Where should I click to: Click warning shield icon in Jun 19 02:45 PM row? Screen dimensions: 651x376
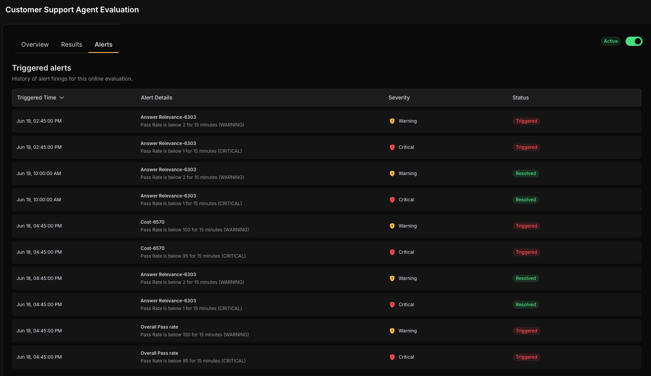pos(392,121)
